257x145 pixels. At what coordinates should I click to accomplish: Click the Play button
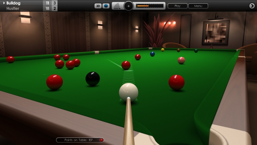click(177, 6)
